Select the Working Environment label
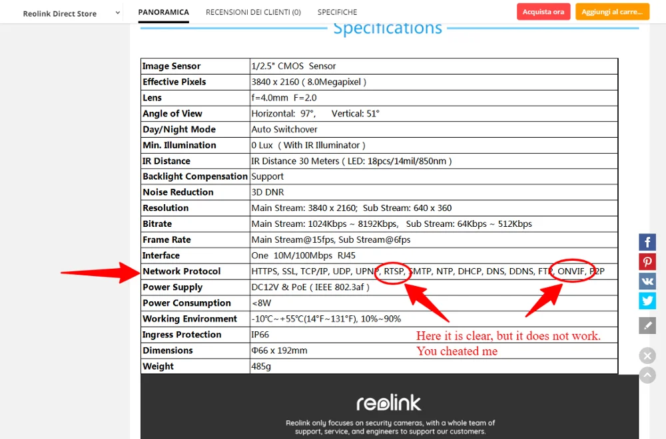 coord(189,319)
